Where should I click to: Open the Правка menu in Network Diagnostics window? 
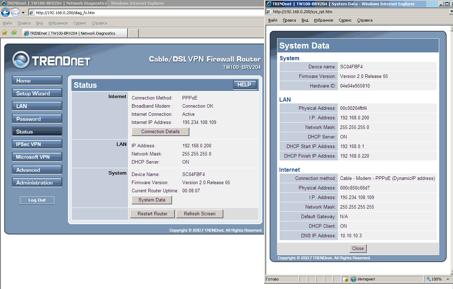(x=24, y=23)
